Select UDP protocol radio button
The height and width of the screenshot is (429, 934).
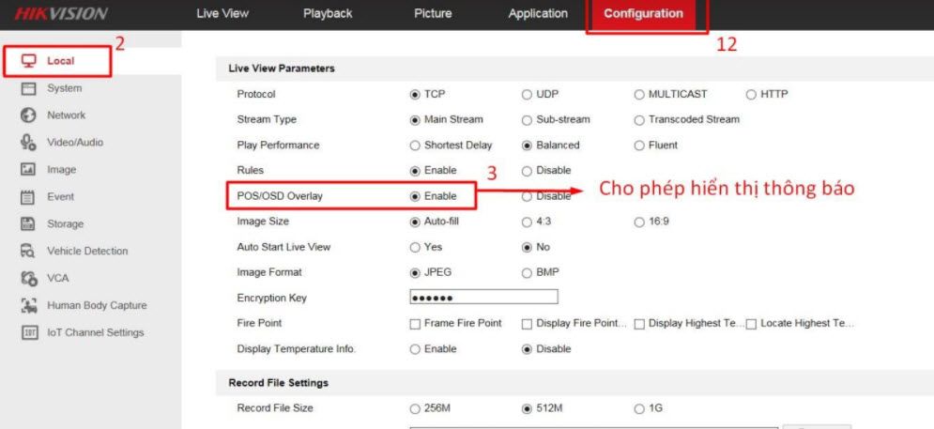pyautogui.click(x=527, y=95)
